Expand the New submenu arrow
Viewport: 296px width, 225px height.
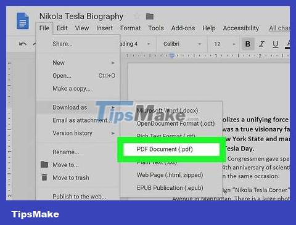[113, 63]
